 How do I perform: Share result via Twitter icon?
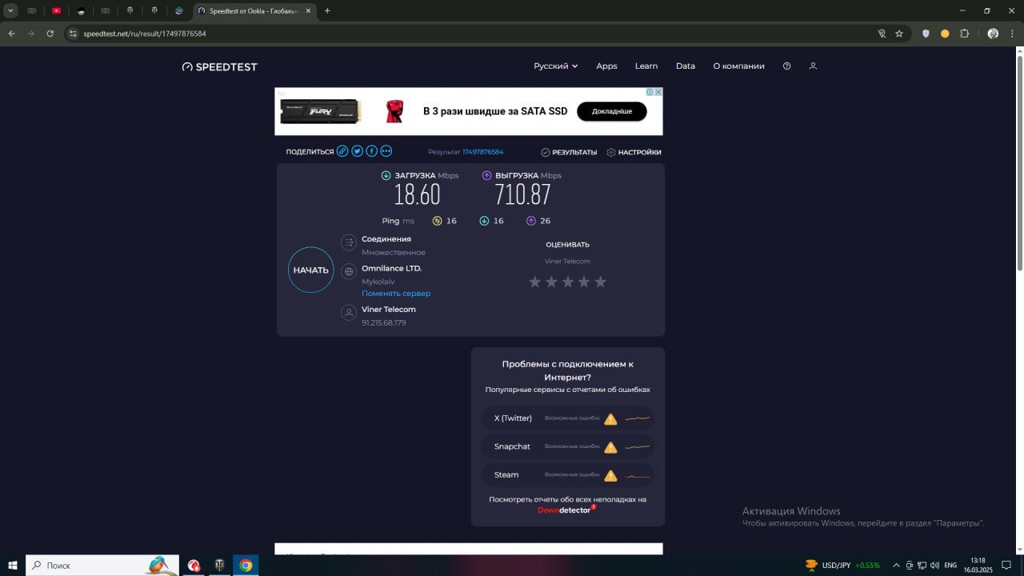coord(358,151)
